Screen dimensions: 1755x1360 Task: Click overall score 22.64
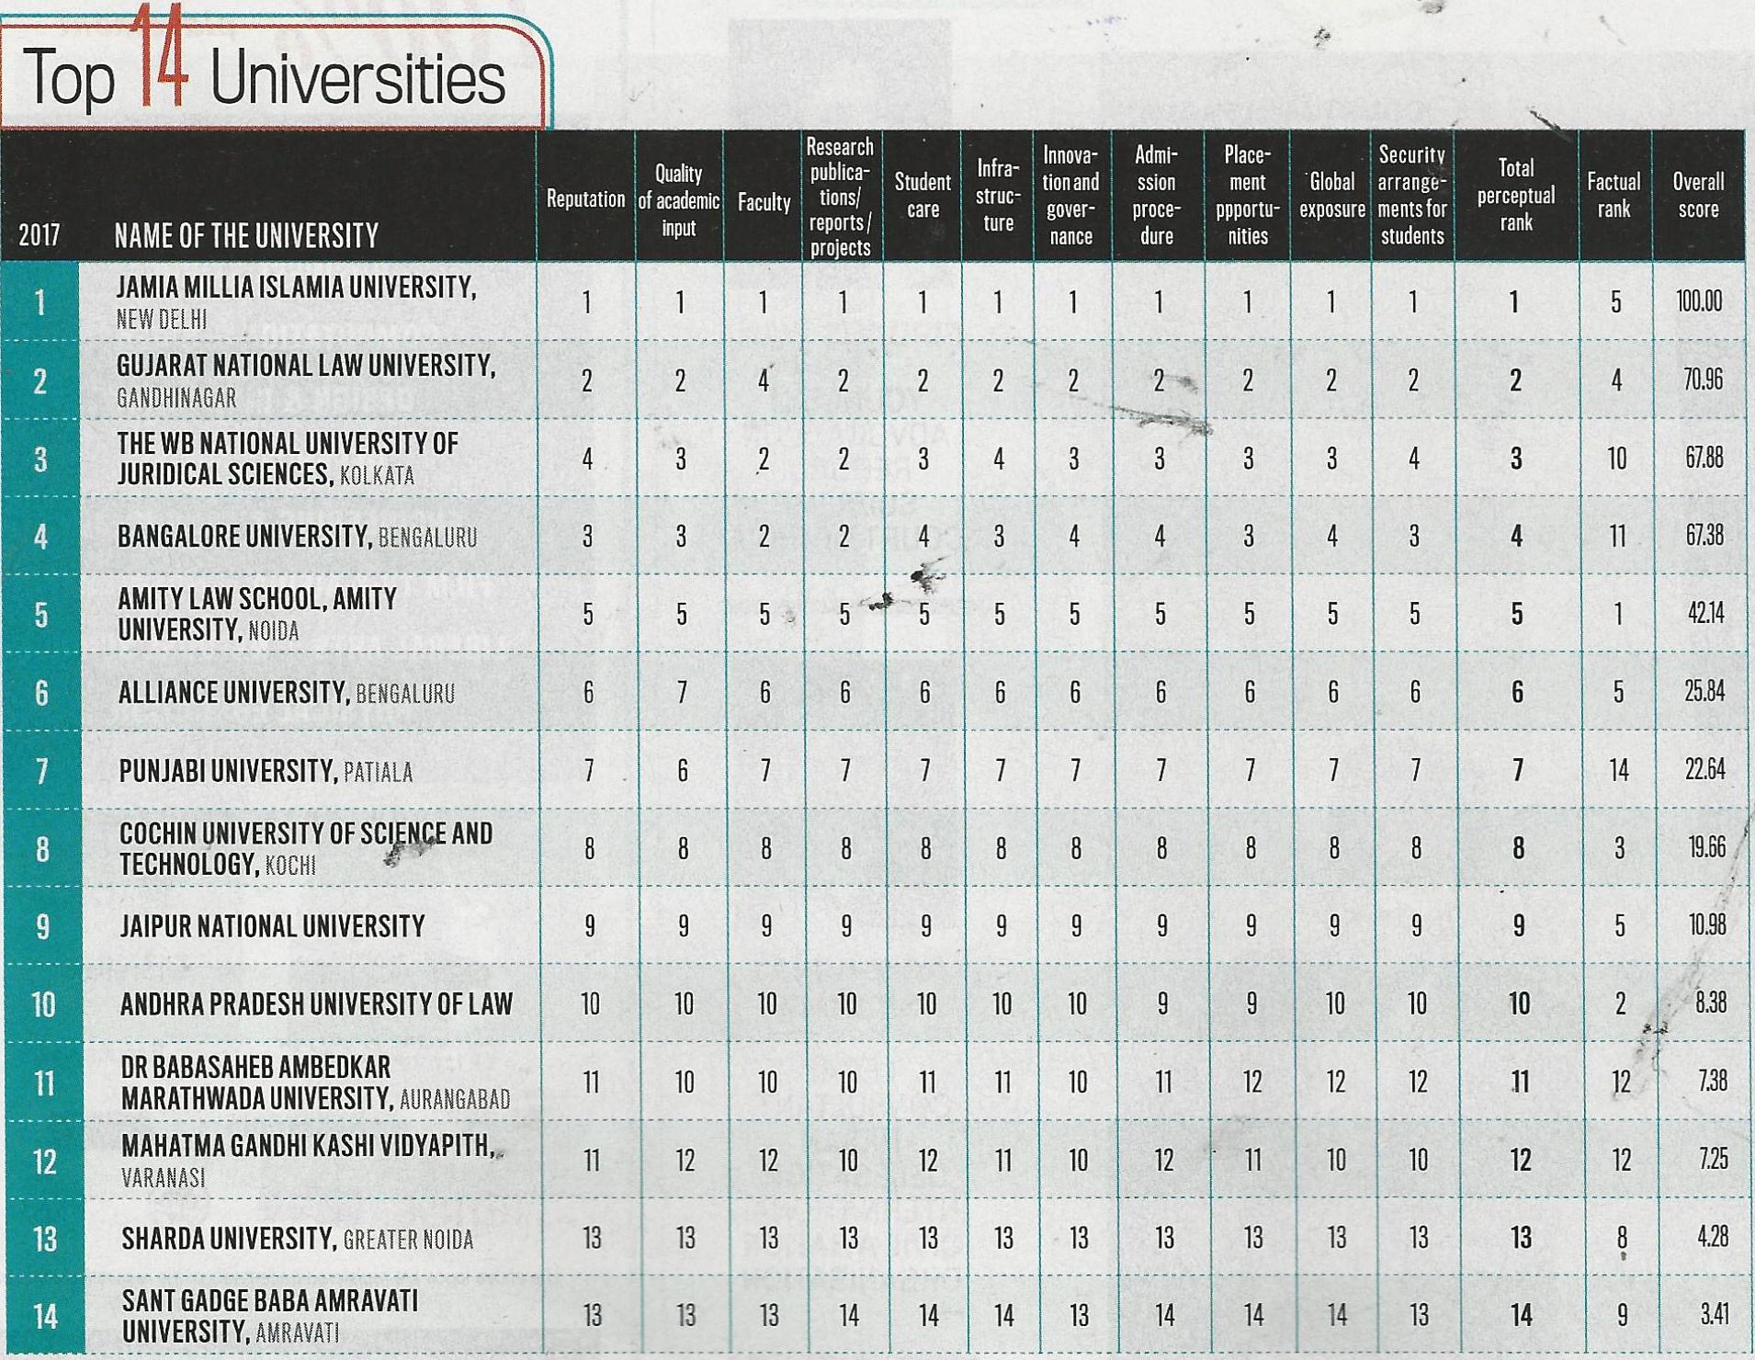(x=1705, y=769)
